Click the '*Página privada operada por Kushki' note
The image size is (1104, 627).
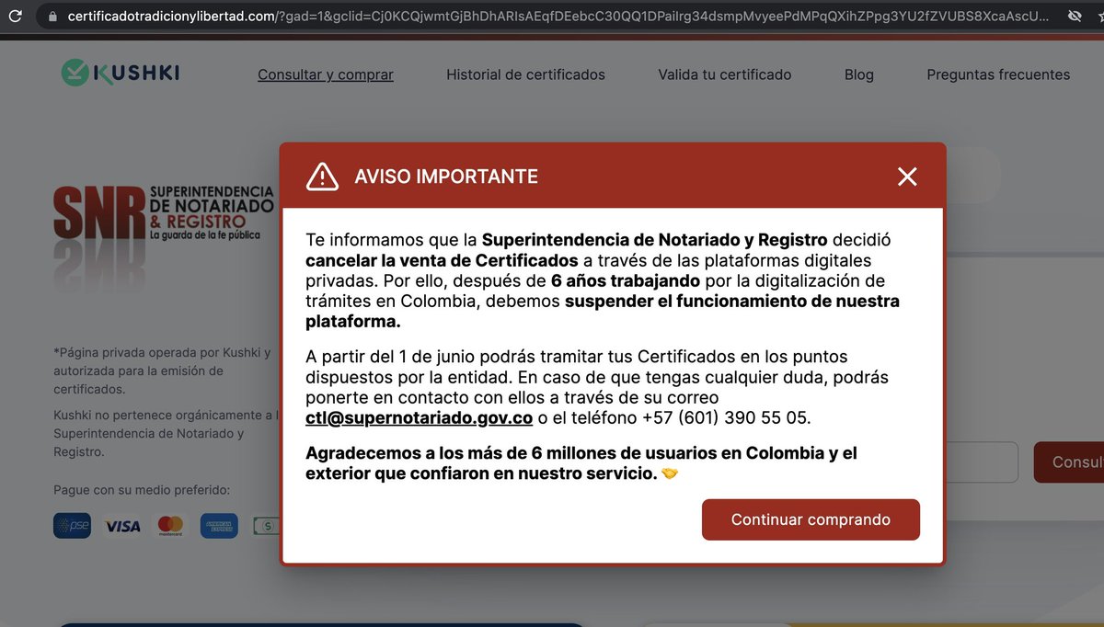coord(162,370)
